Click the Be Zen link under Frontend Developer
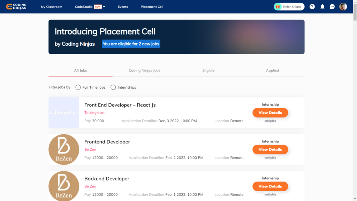This screenshot has width=357, height=201. [90, 150]
